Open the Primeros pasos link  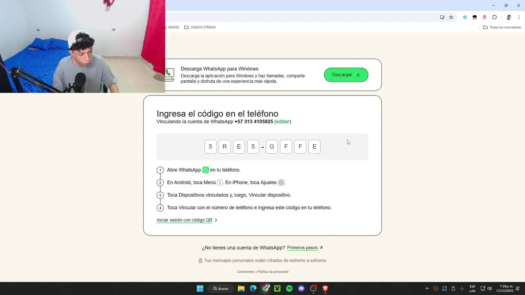click(x=305, y=248)
